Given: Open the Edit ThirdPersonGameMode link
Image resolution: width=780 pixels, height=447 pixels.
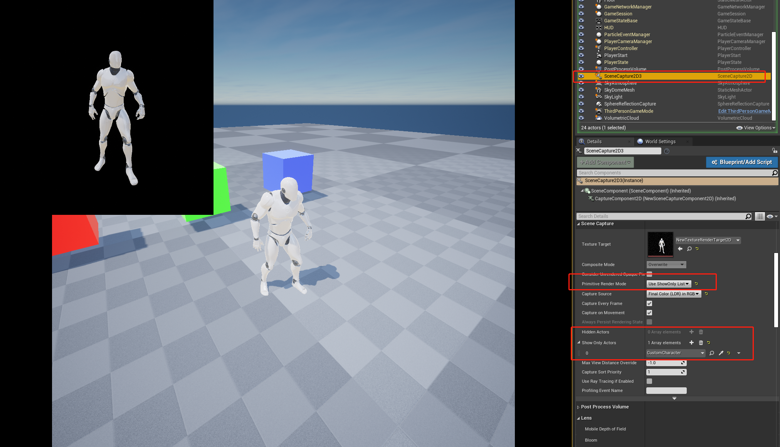Looking at the screenshot, I should 744,111.
